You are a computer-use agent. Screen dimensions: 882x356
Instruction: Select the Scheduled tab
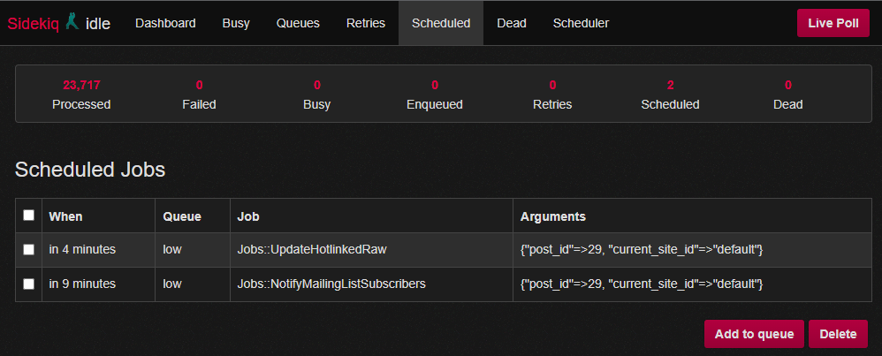441,23
